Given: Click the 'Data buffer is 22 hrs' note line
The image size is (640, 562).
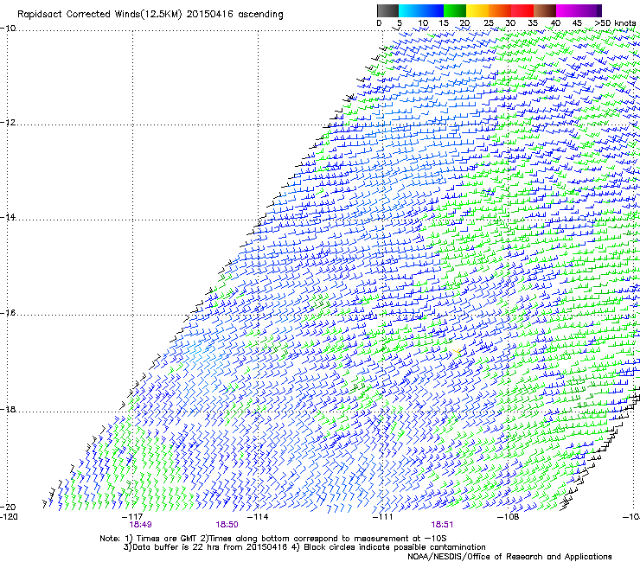Looking at the screenshot, I should click(304, 547).
